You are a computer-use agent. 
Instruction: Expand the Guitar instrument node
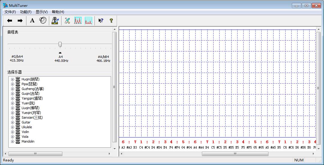pos(12,122)
